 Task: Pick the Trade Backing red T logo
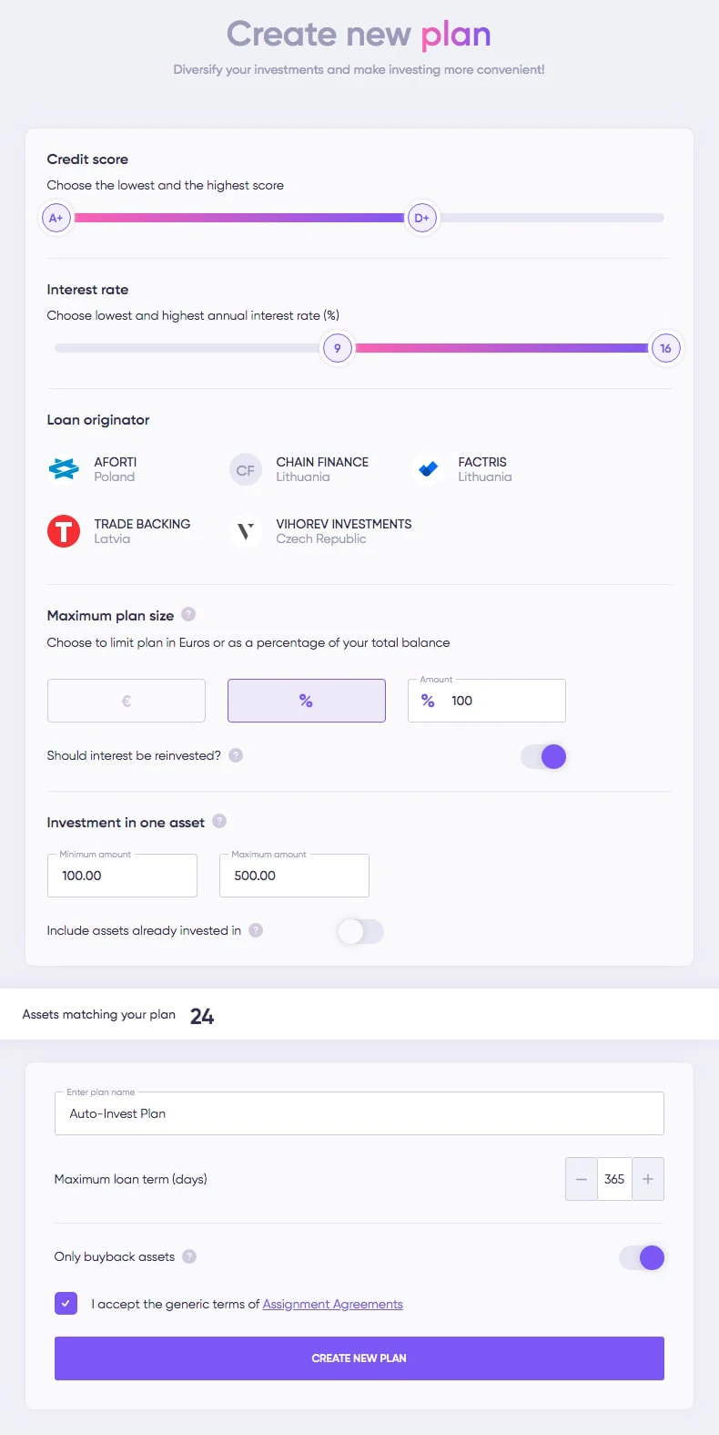click(64, 531)
